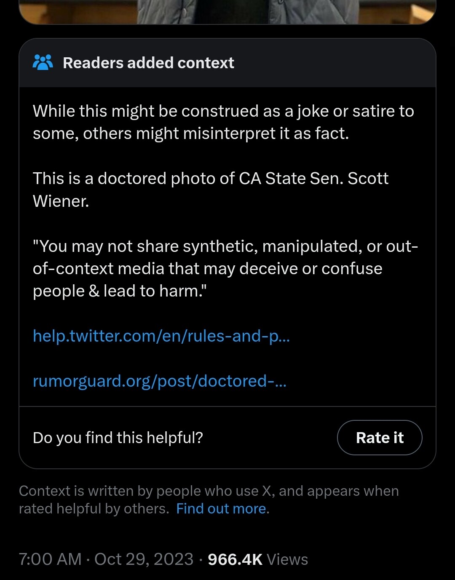Tap the Views label after the count
The width and height of the screenshot is (455, 580).
point(287,559)
